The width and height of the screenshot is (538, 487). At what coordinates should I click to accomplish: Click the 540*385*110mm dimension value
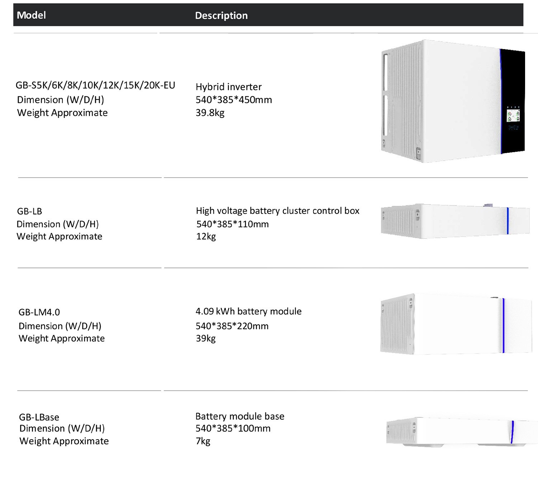click(232, 224)
